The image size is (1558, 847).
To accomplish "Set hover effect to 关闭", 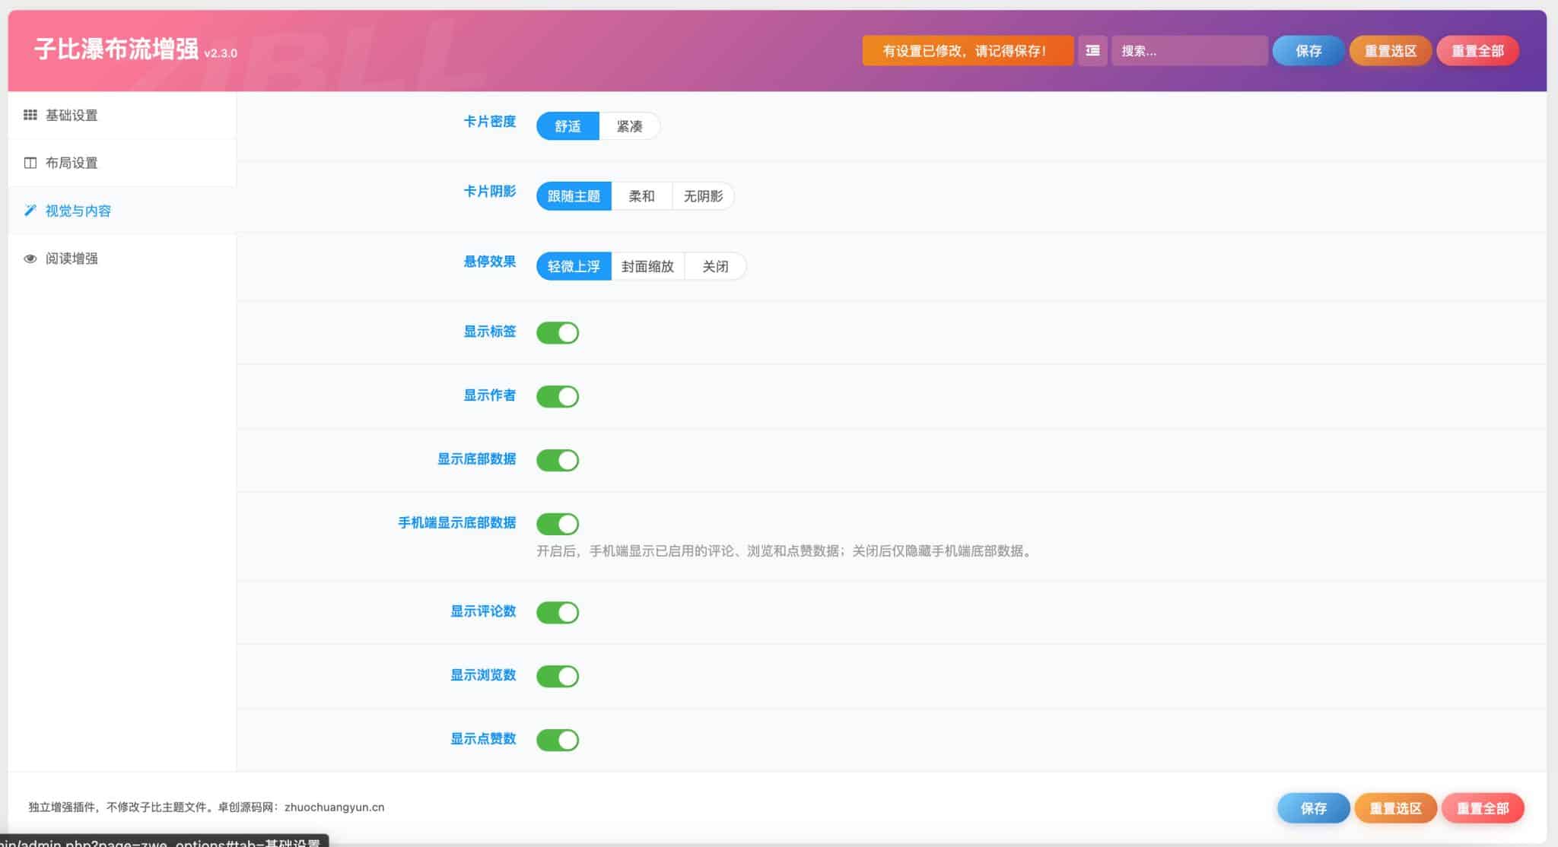I will 715,266.
